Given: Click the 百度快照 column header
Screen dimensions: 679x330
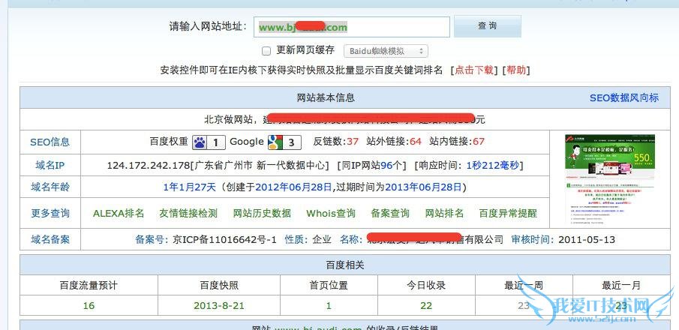Looking at the screenshot, I should 218,286.
